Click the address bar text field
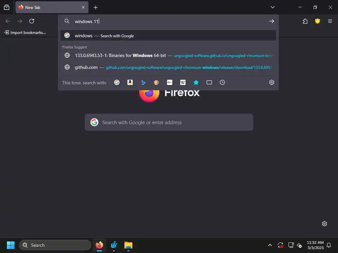Viewport: 338px width, 253px height. point(168,21)
